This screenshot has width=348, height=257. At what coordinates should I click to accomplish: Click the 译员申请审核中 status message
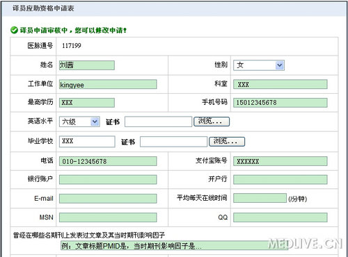point(73,31)
